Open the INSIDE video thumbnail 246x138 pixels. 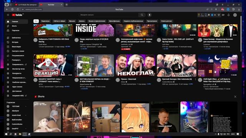point(94,30)
